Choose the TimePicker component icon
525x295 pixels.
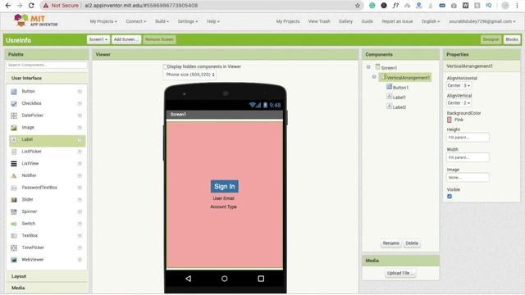coord(14,247)
